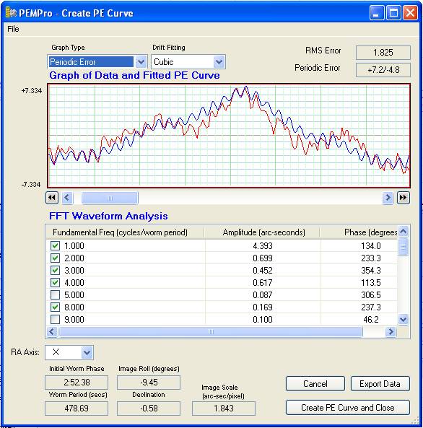Viewport: 423px width, 428px height.
Task: Click the PEMPro title bar app icon
Action: pyautogui.click(x=11, y=12)
